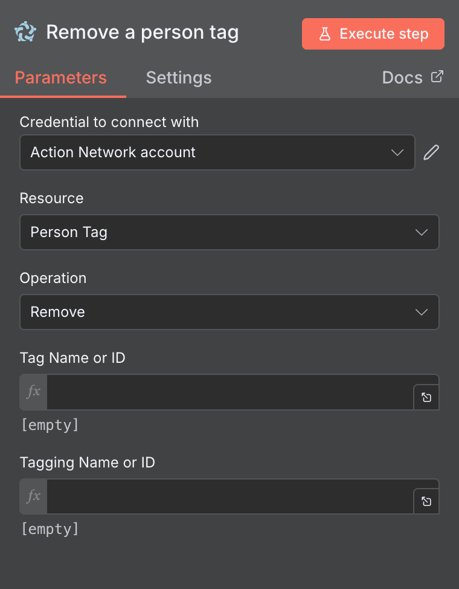Open the Resource dropdown showing Person Tag

click(x=230, y=232)
